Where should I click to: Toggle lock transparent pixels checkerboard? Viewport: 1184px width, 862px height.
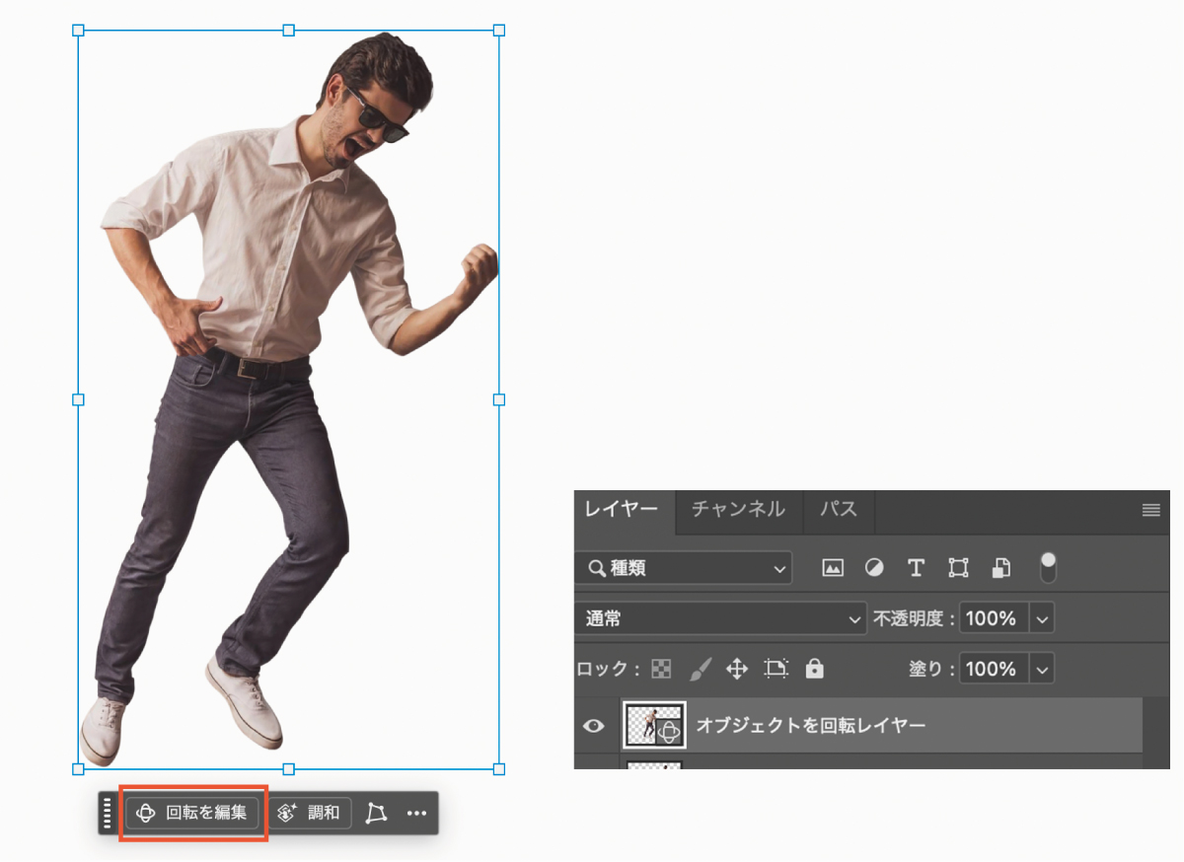661,669
